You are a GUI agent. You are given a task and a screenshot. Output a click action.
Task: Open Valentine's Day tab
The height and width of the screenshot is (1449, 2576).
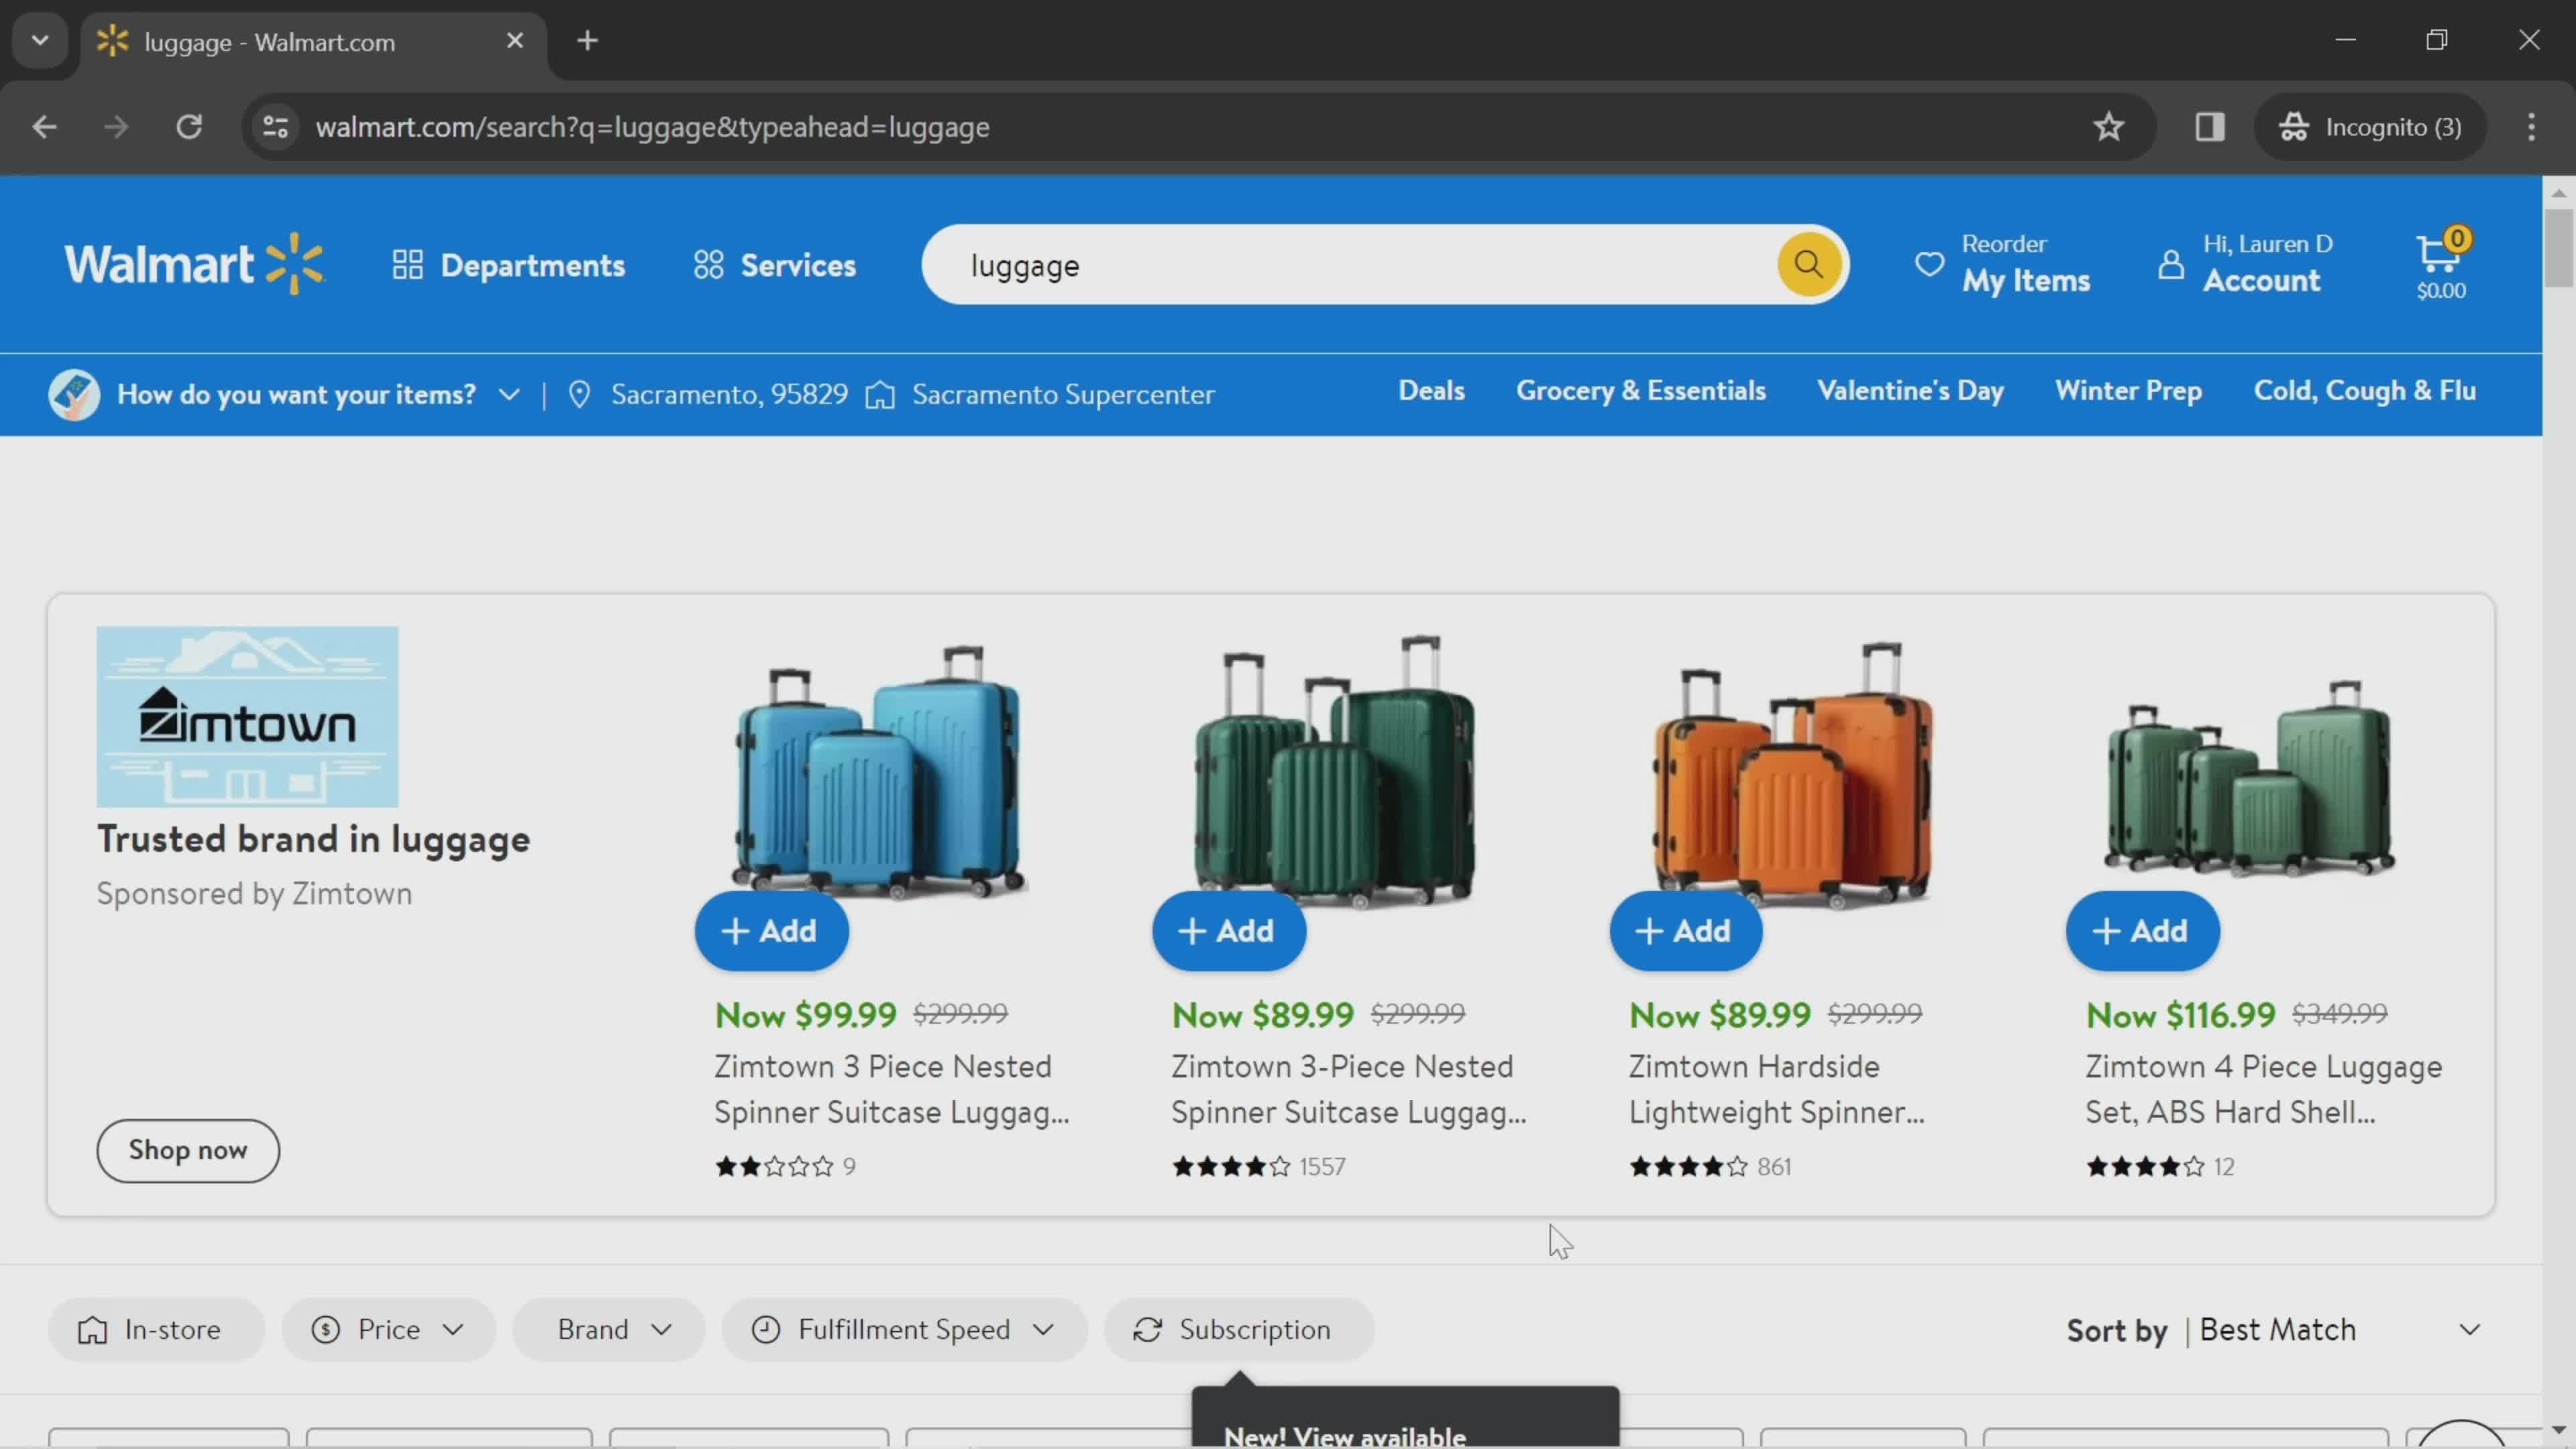[1910, 390]
